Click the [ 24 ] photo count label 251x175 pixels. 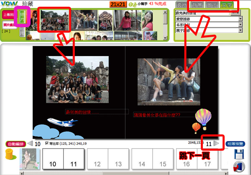point(6,31)
